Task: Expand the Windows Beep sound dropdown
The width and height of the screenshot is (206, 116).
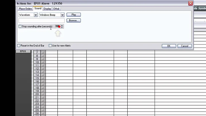Action: point(62,15)
